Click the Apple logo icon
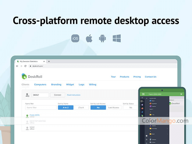This screenshot has height=144, width=192. [x=89, y=38]
